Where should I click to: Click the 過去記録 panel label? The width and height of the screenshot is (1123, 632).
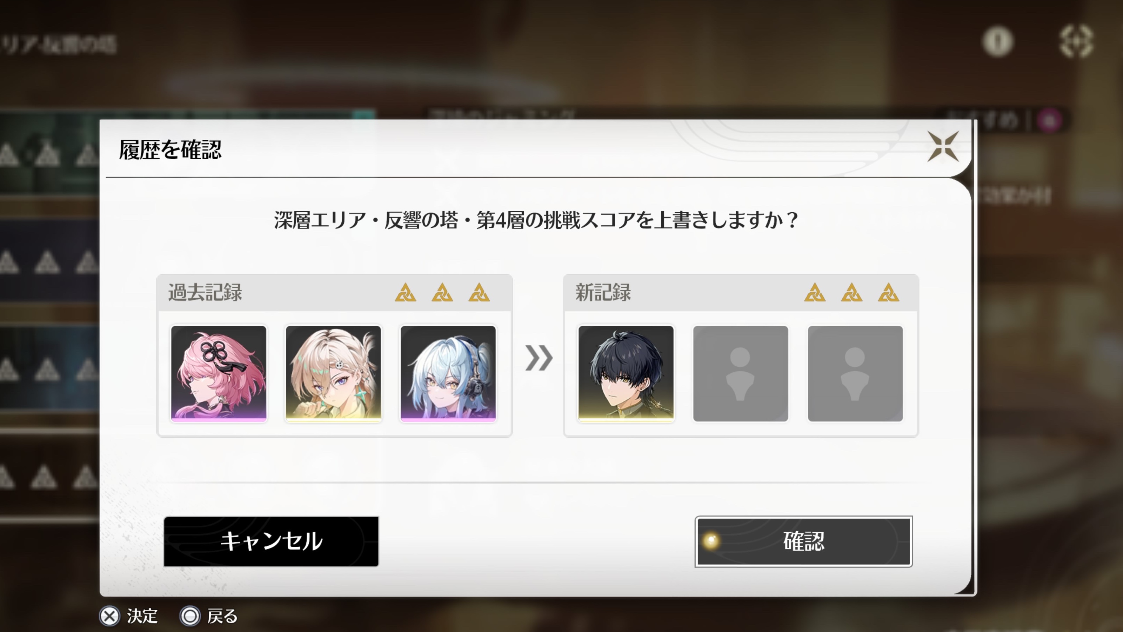tap(205, 293)
